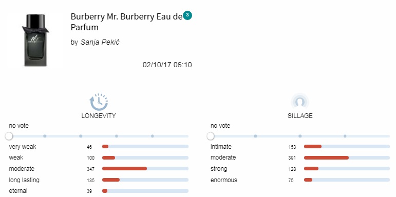Click the Mr. Burberry perfume bottle image
This screenshot has height=197, width=396.
[35, 41]
